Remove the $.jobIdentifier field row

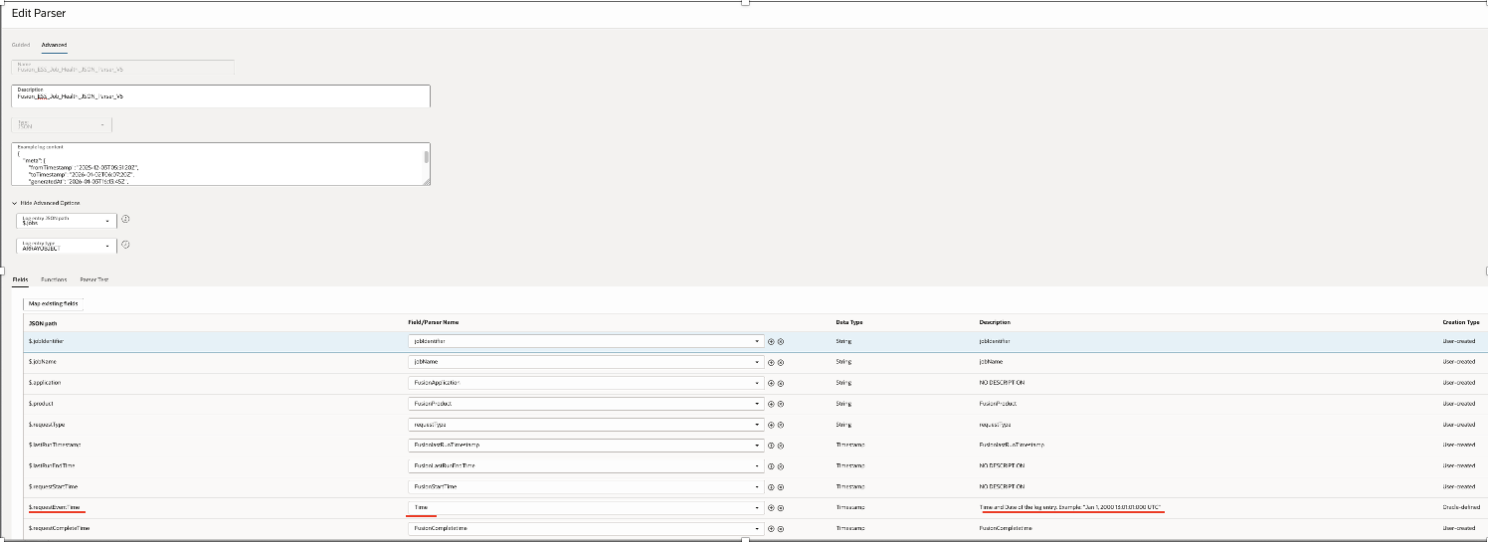[781, 340]
